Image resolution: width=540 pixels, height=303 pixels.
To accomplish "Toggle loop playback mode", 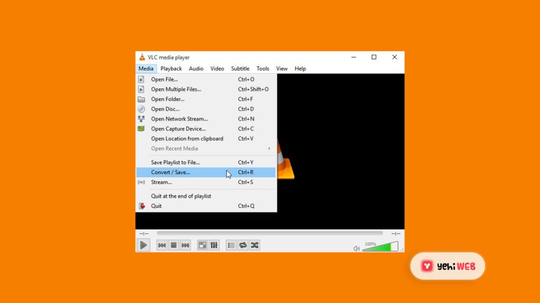I will click(243, 245).
